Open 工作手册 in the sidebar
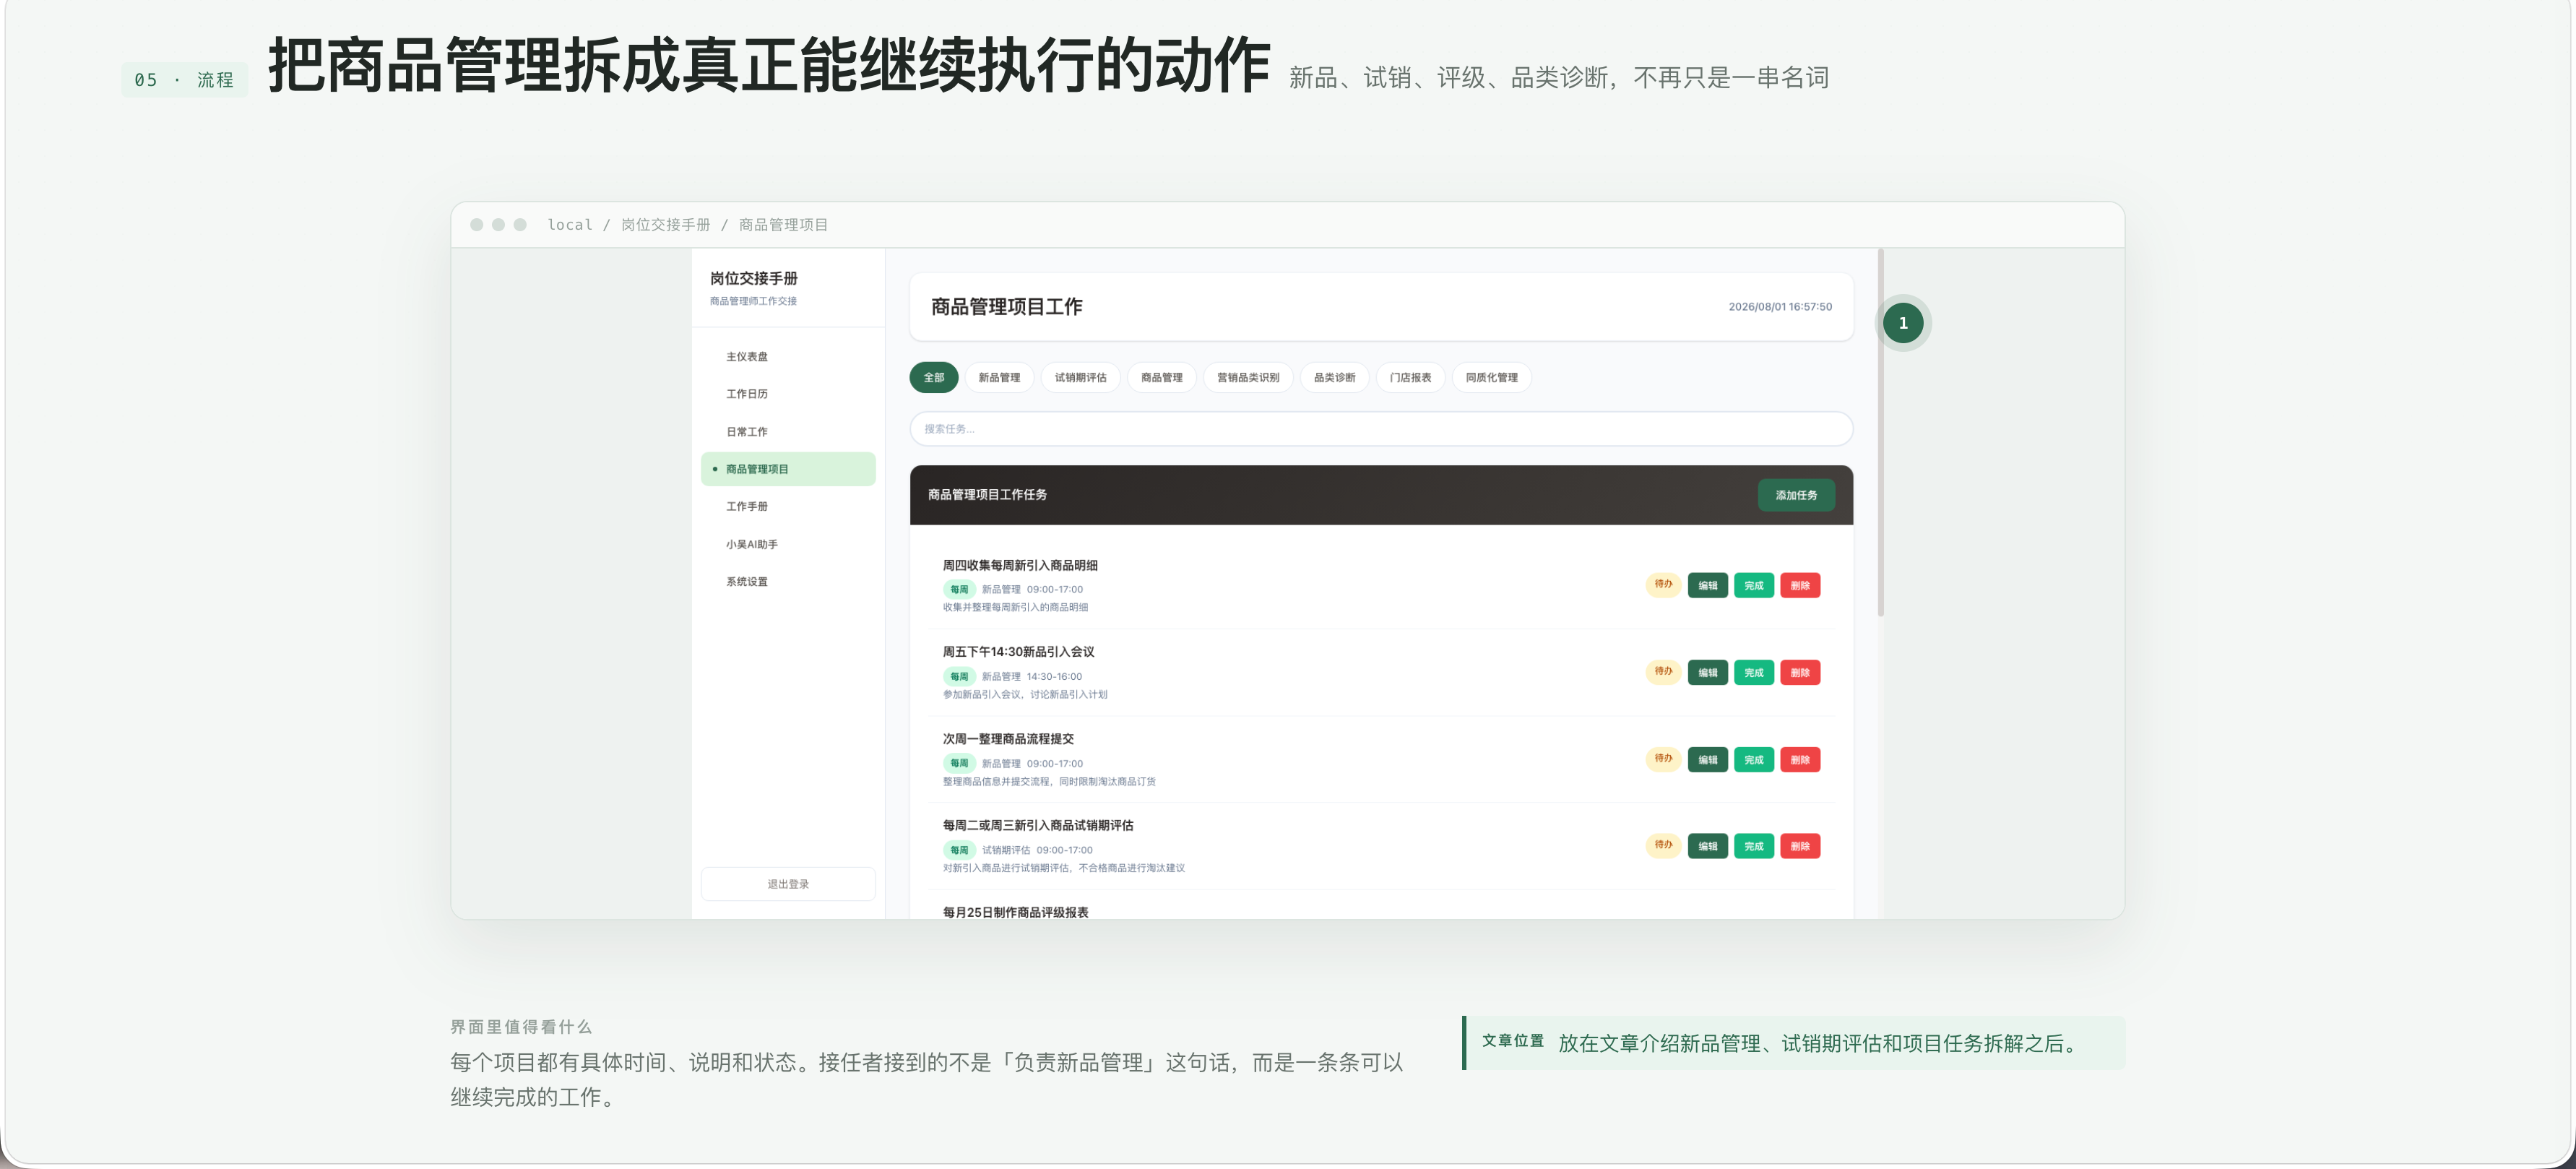Viewport: 2576px width, 1169px height. pyautogui.click(x=787, y=506)
